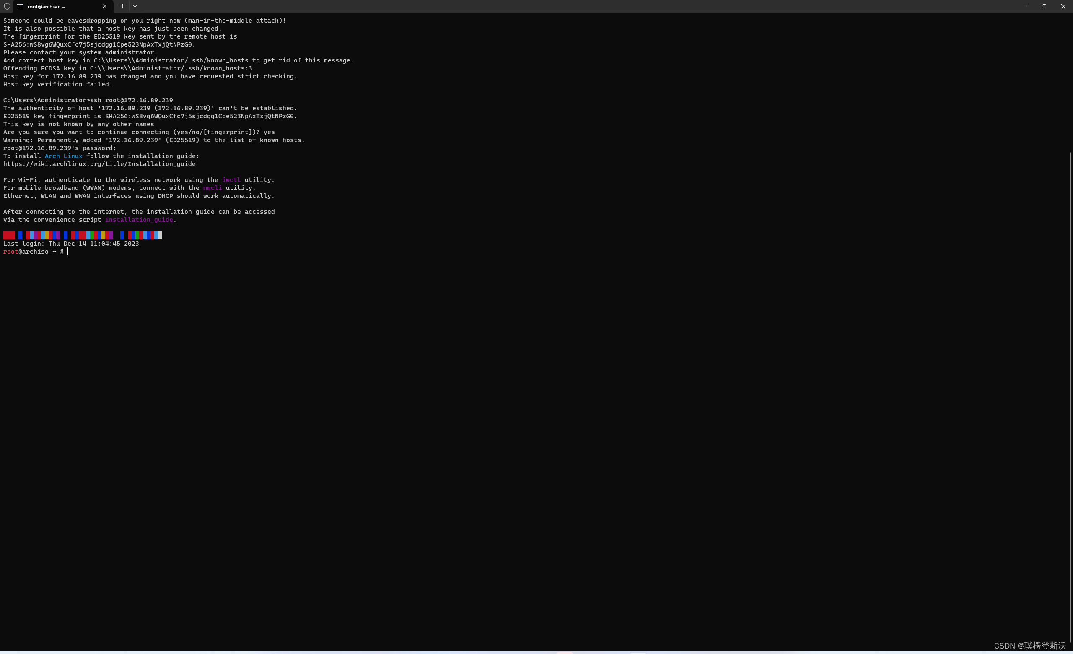
Task: Click the 'mmcli' utility name
Action: pyautogui.click(x=213, y=188)
